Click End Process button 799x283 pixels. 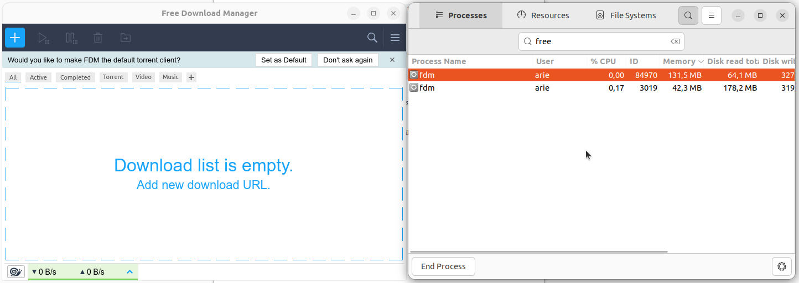[443, 266]
